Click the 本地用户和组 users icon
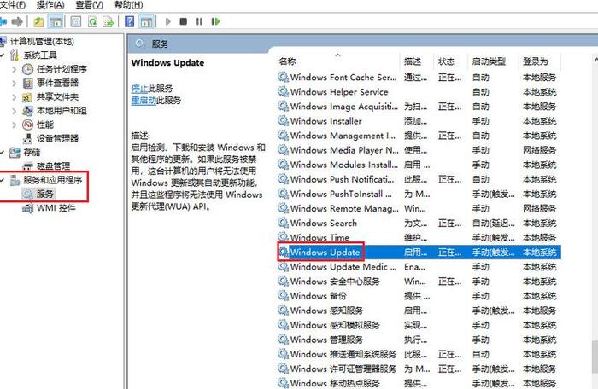Image resolution: width=598 pixels, height=389 pixels. 27,111
